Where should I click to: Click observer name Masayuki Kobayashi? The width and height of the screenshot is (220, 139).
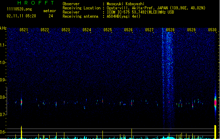(x=126, y=4)
